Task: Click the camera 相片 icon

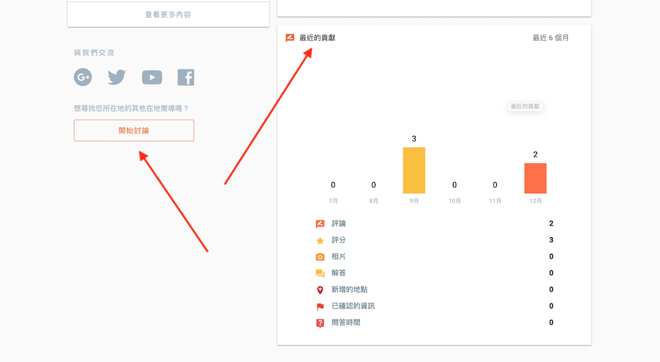Action: point(320,257)
